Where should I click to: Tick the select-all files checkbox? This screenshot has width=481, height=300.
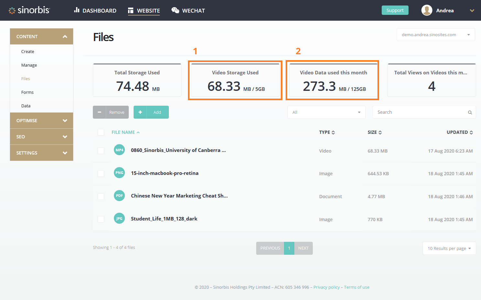(x=101, y=132)
